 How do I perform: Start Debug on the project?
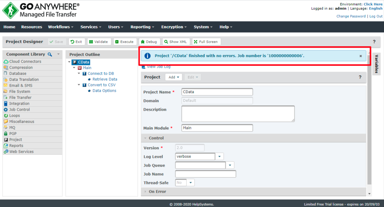(x=149, y=42)
